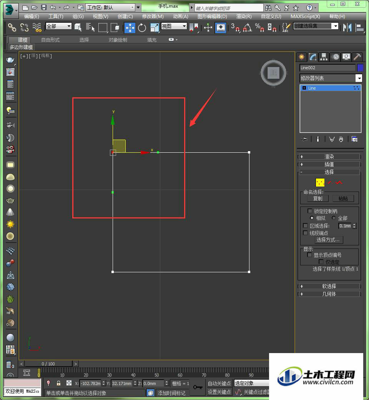
Task: Expand the 几何体 rollout
Action: [329, 294]
